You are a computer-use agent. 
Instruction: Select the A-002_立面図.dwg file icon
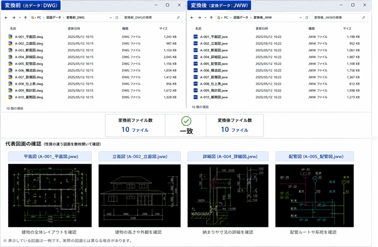(x=10, y=44)
